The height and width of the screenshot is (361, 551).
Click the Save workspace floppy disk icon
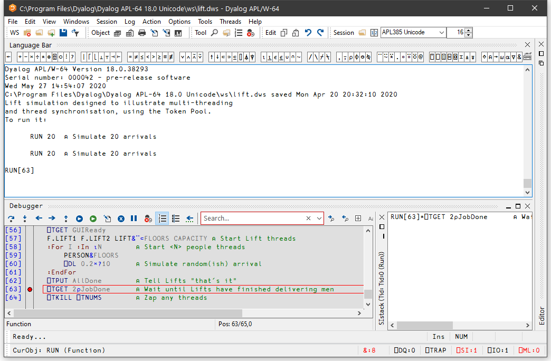pos(63,33)
